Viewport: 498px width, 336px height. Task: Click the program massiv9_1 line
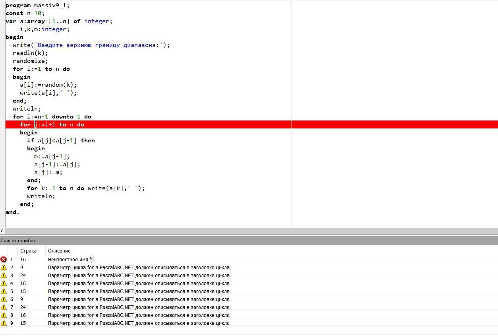[37, 5]
